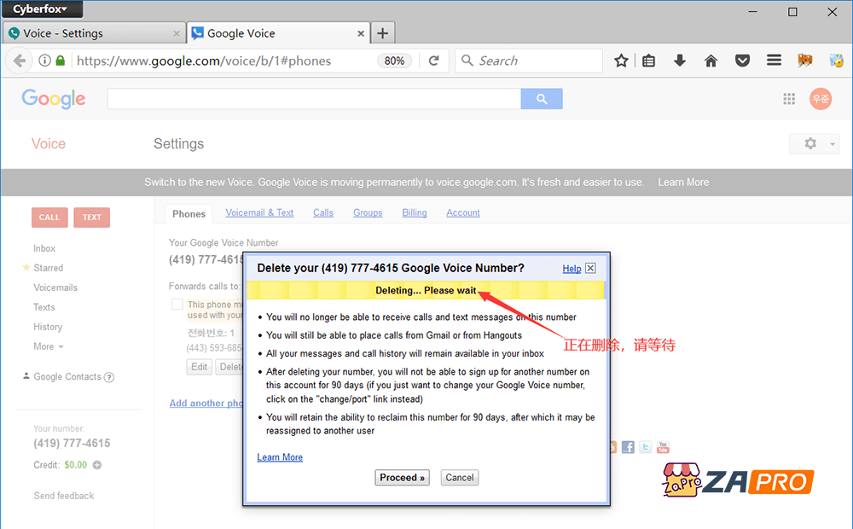853x529 pixels.
Task: Save the page to Pocket
Action: (x=742, y=61)
